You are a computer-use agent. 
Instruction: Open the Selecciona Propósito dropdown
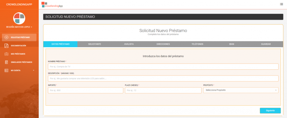[241, 90]
